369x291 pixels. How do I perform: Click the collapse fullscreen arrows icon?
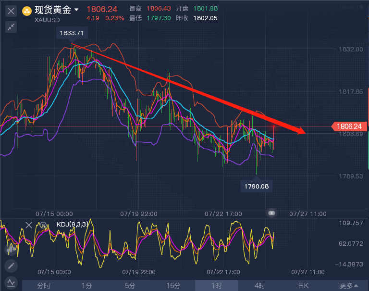click(x=12, y=27)
